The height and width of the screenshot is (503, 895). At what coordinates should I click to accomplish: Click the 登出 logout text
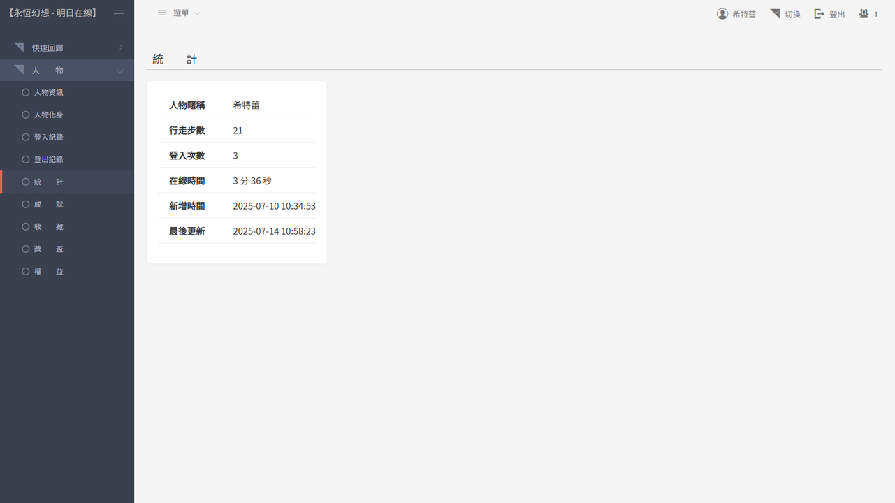point(837,14)
